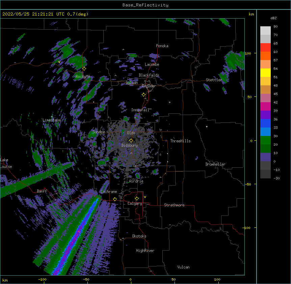Click the Didsbury town label
Image resolution: width=291 pixels, height=284 pixels.
pyautogui.click(x=130, y=145)
